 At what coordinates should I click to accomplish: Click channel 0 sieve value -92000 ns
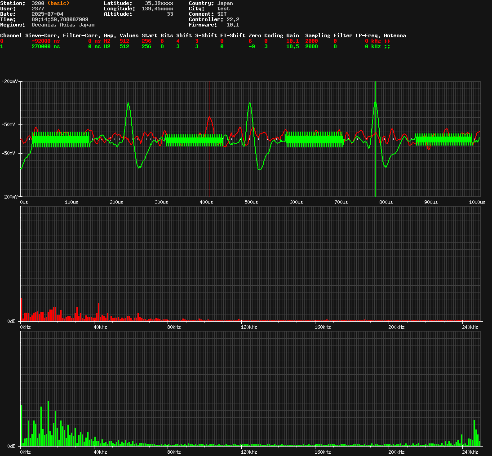[46, 41]
